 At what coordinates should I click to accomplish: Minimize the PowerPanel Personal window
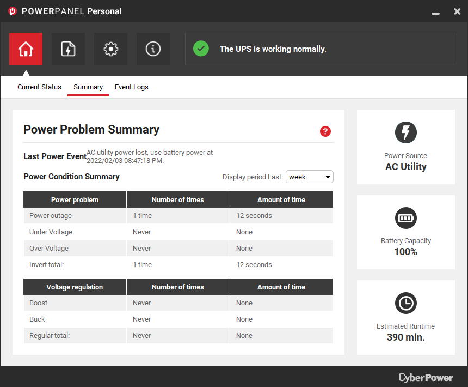click(x=435, y=13)
